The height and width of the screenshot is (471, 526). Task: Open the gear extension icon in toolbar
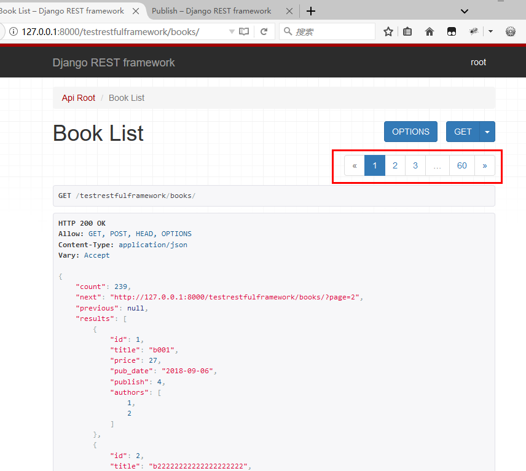(510, 31)
